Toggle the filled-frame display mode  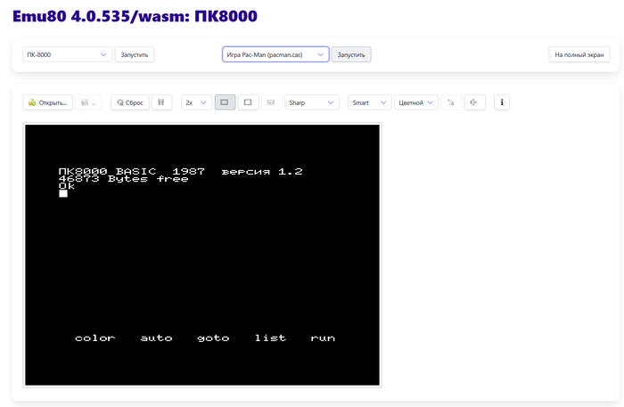(225, 102)
